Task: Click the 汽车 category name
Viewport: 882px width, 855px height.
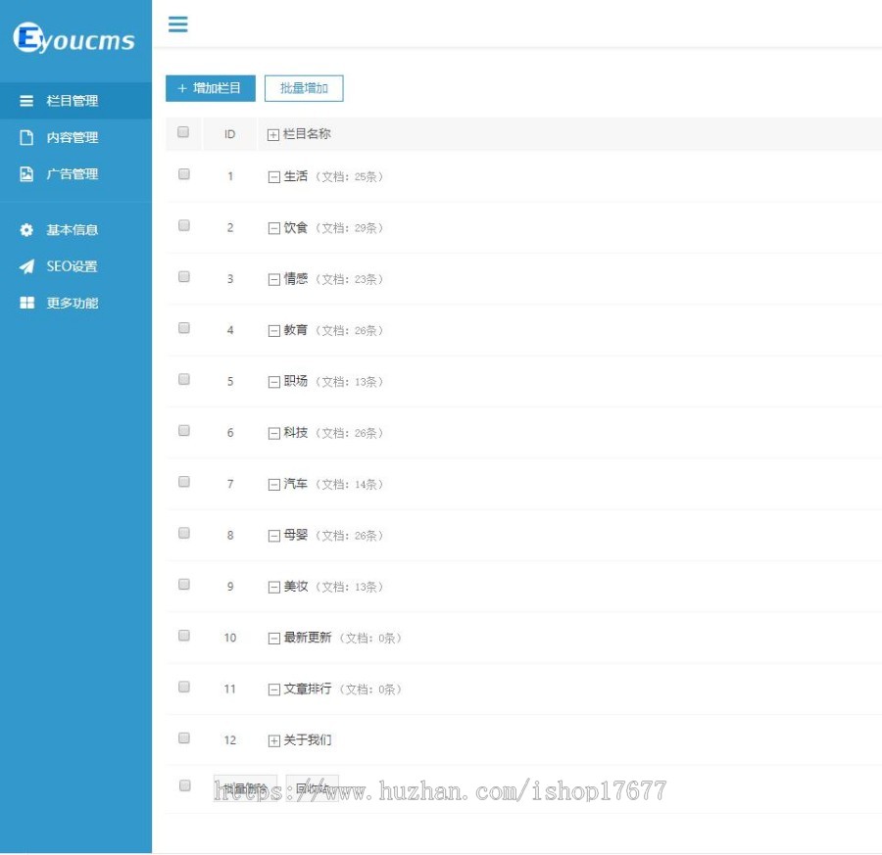Action: (296, 484)
